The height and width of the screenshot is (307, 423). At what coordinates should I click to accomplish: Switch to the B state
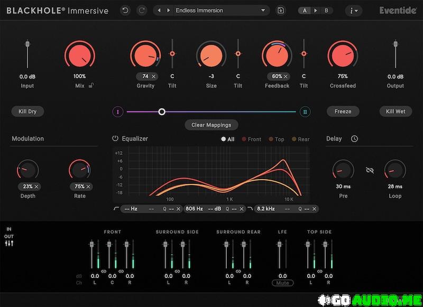(x=326, y=11)
